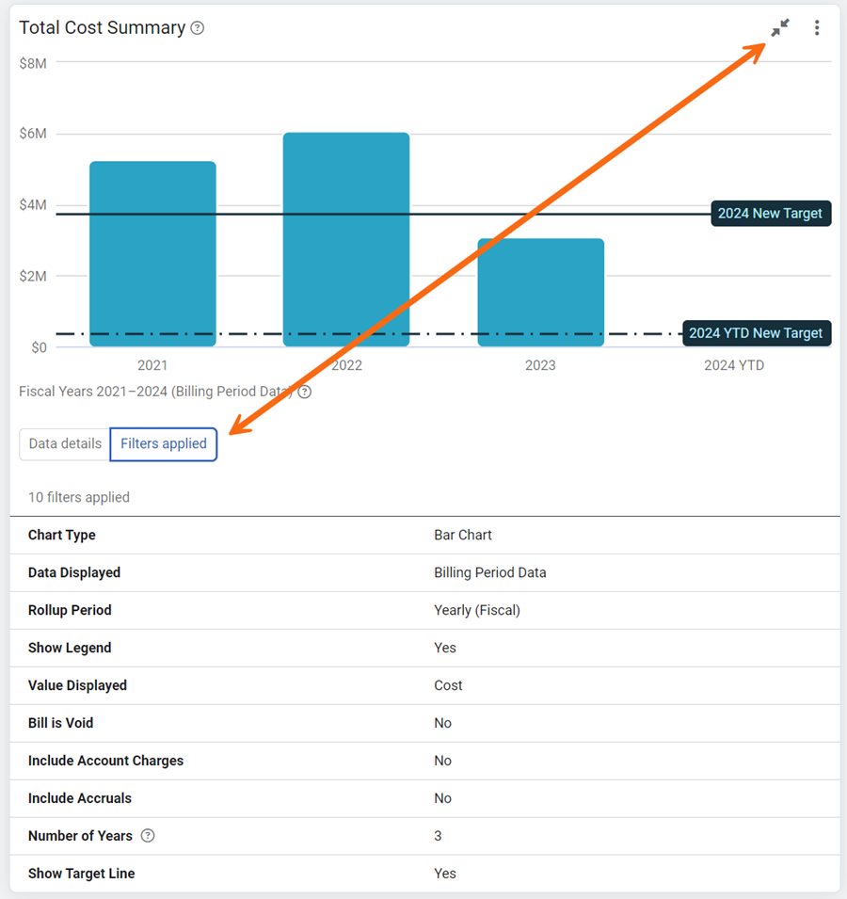Switch to the Data details tab
The height and width of the screenshot is (899, 847).
click(x=65, y=443)
